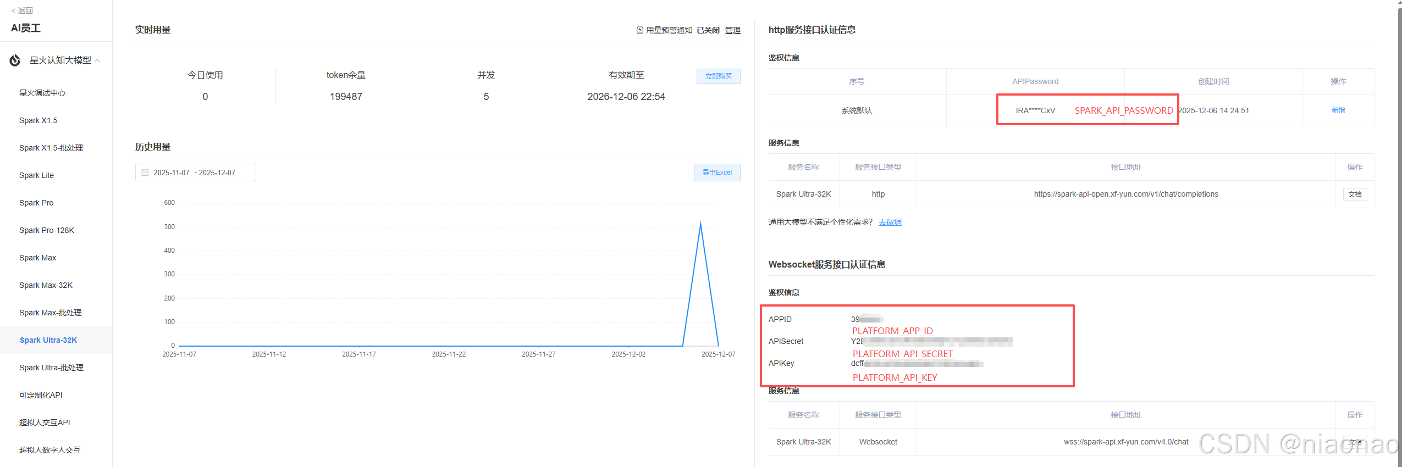Go back using the 返回 link
The width and height of the screenshot is (1402, 467).
tap(22, 10)
